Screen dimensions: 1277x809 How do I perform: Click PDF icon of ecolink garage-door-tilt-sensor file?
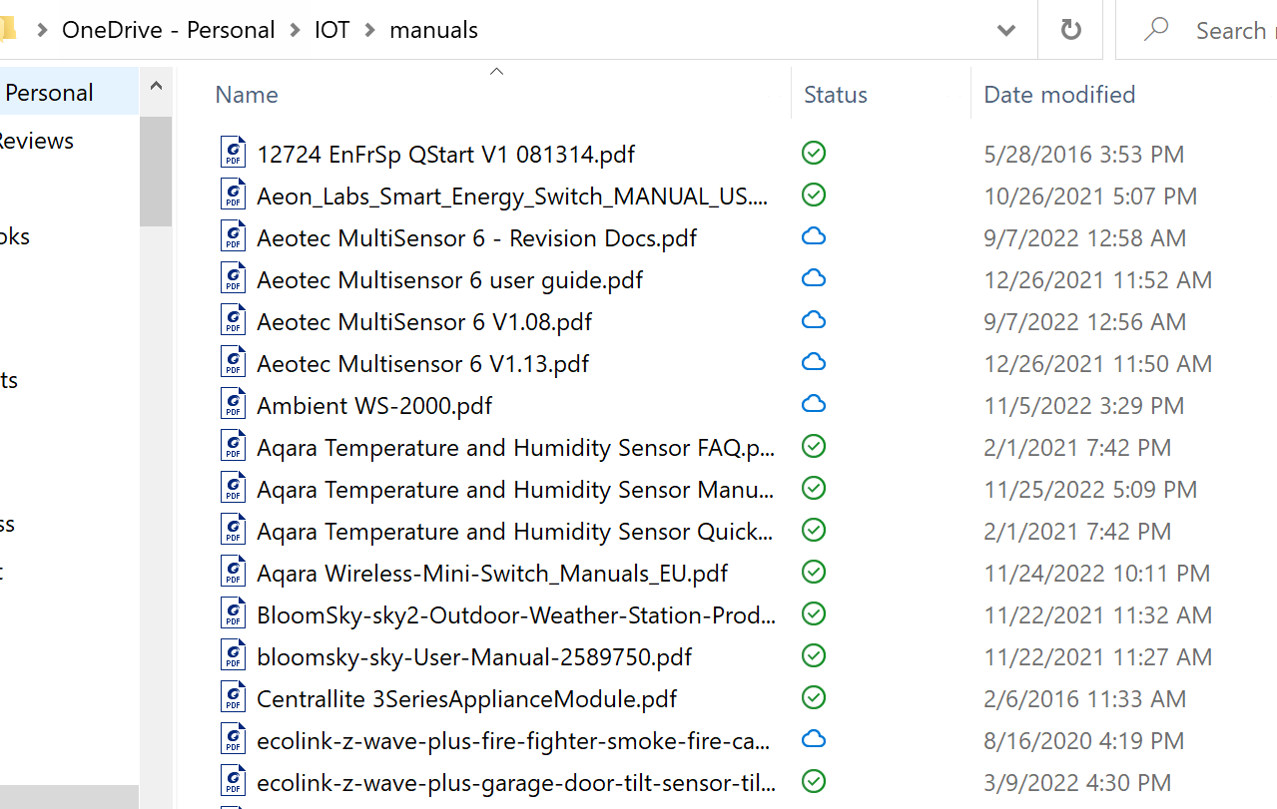233,781
